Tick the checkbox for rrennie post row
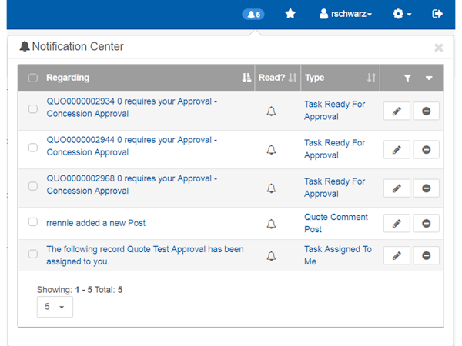The height and width of the screenshot is (346, 462). click(32, 222)
